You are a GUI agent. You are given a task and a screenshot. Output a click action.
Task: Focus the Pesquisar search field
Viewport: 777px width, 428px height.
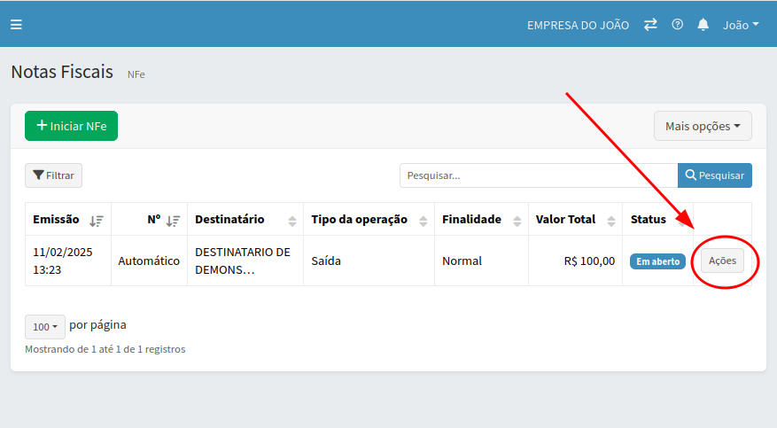tap(538, 175)
